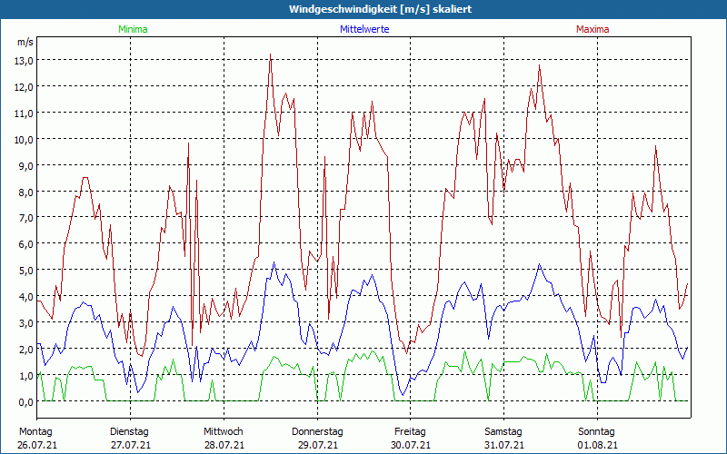Image resolution: width=727 pixels, height=454 pixels.
Task: Click the 'Sonntag' day label
Action: 596,432
